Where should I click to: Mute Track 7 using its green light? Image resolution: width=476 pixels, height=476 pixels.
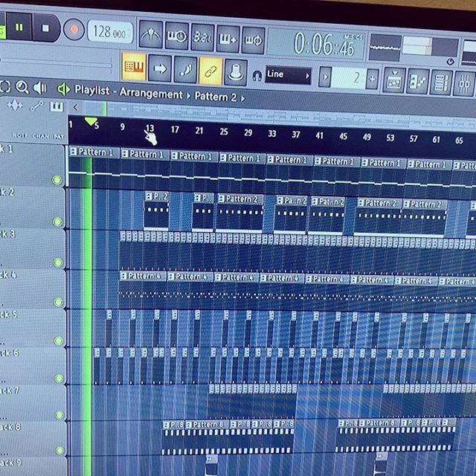59,415
